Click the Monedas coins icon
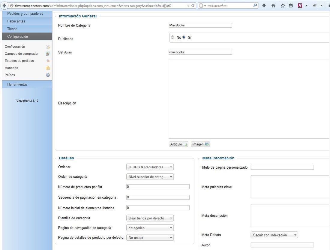This screenshot has height=250, width=330. tap(48, 68)
